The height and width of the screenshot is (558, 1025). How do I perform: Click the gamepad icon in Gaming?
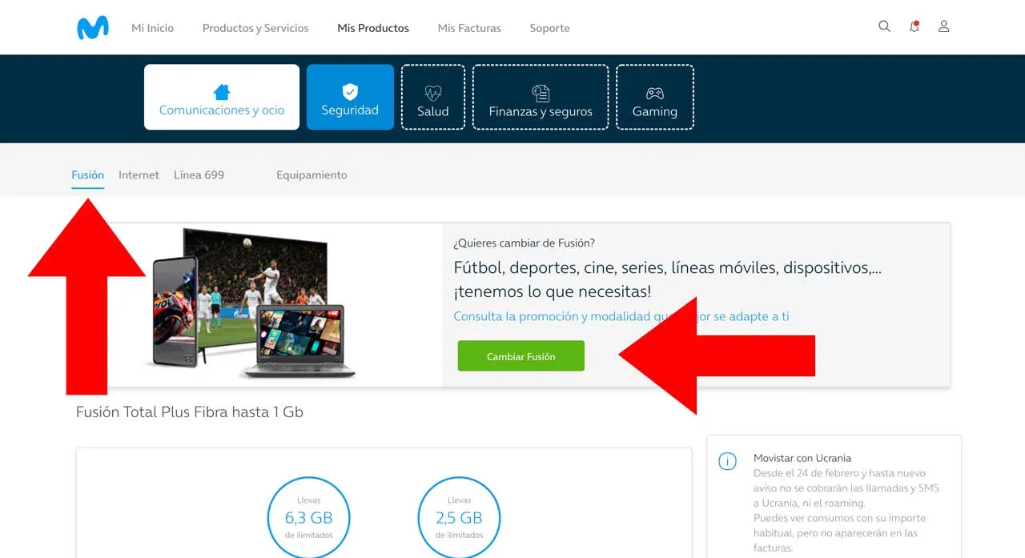(x=655, y=93)
